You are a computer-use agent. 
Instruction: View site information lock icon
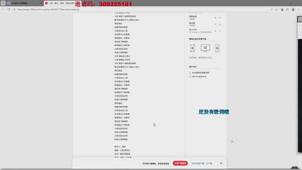click(14, 9)
